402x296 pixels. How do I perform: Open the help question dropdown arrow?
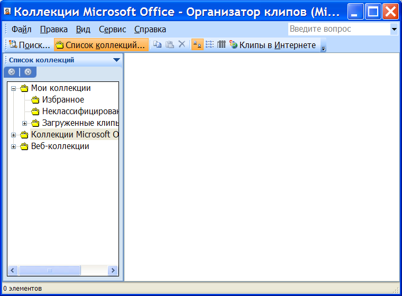pyautogui.click(x=394, y=29)
